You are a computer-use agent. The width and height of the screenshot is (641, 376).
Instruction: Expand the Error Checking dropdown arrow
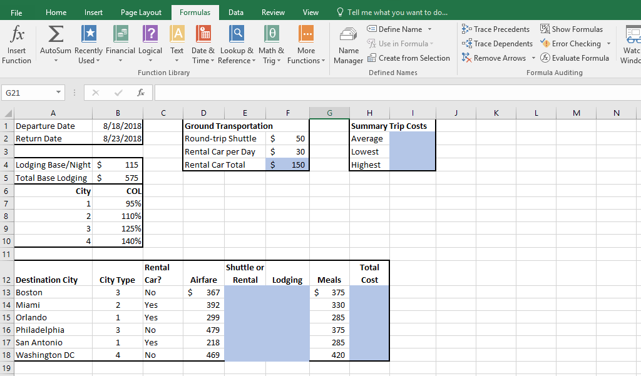click(608, 43)
